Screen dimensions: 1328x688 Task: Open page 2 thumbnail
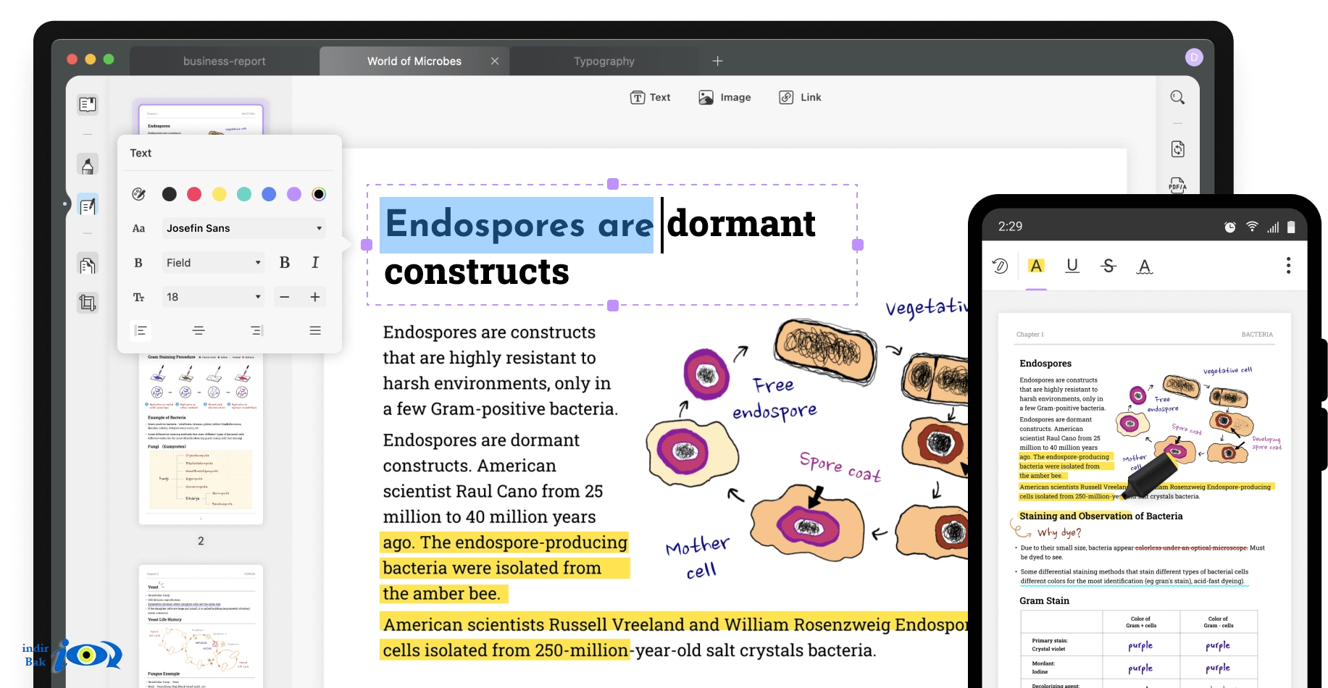pos(201,438)
